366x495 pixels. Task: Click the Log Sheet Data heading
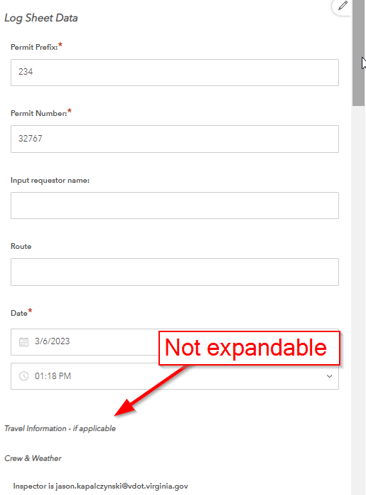pos(41,18)
